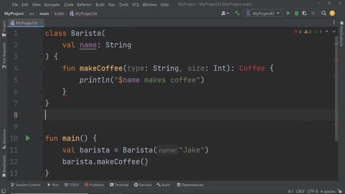Open Terminal tool window

(x=119, y=185)
